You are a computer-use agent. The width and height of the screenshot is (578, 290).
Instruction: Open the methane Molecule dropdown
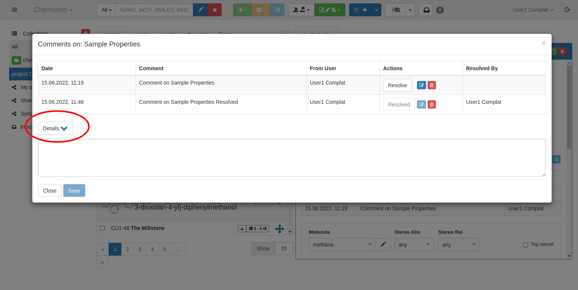[x=342, y=245]
